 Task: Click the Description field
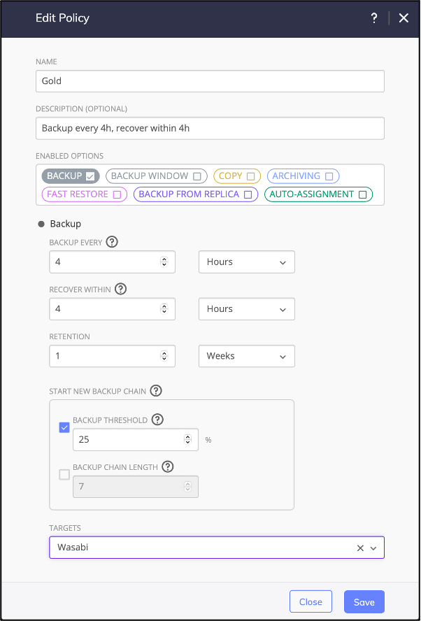(210, 128)
